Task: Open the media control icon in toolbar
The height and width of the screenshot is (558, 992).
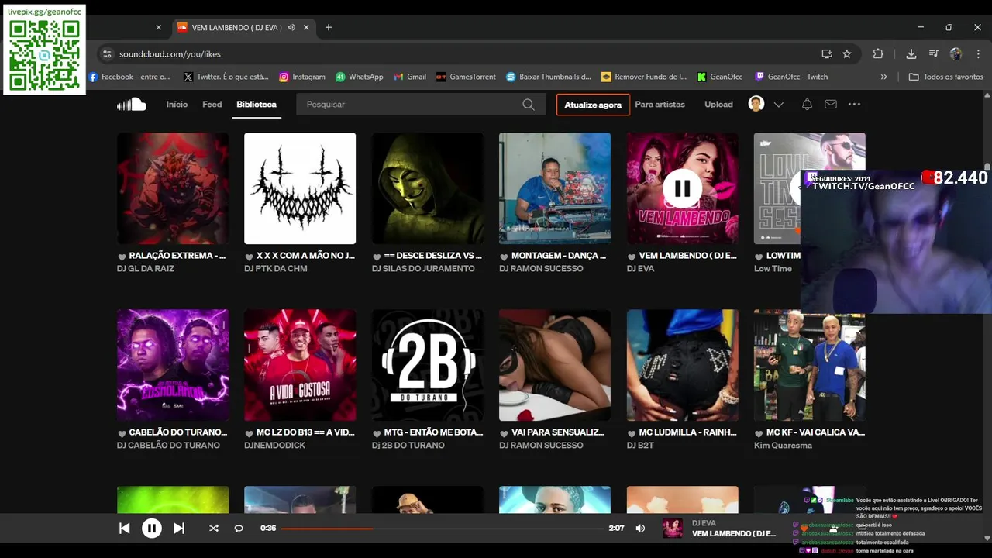Action: 934,54
